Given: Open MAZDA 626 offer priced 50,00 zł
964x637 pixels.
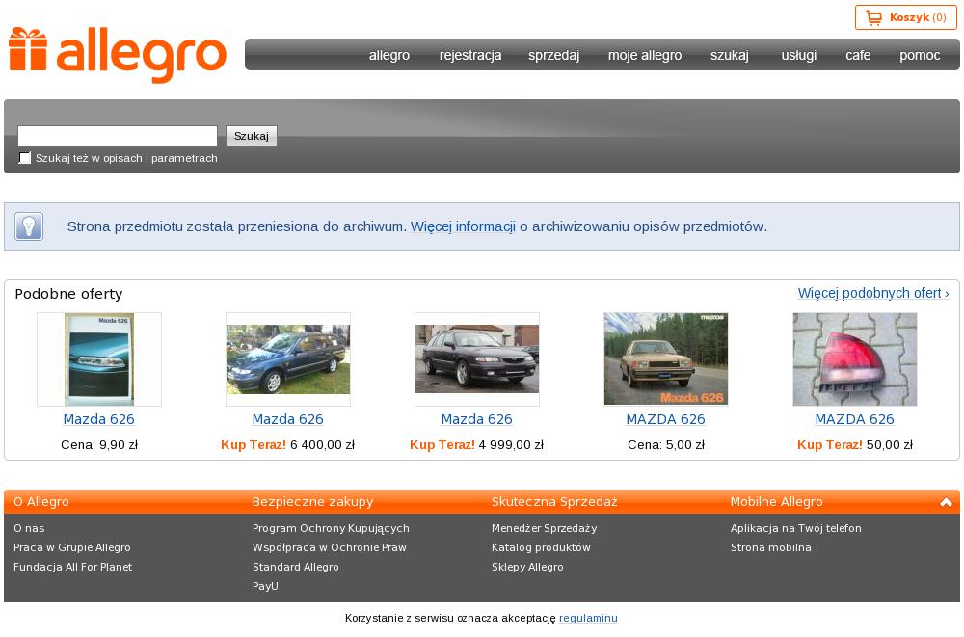Looking at the screenshot, I should 854,419.
